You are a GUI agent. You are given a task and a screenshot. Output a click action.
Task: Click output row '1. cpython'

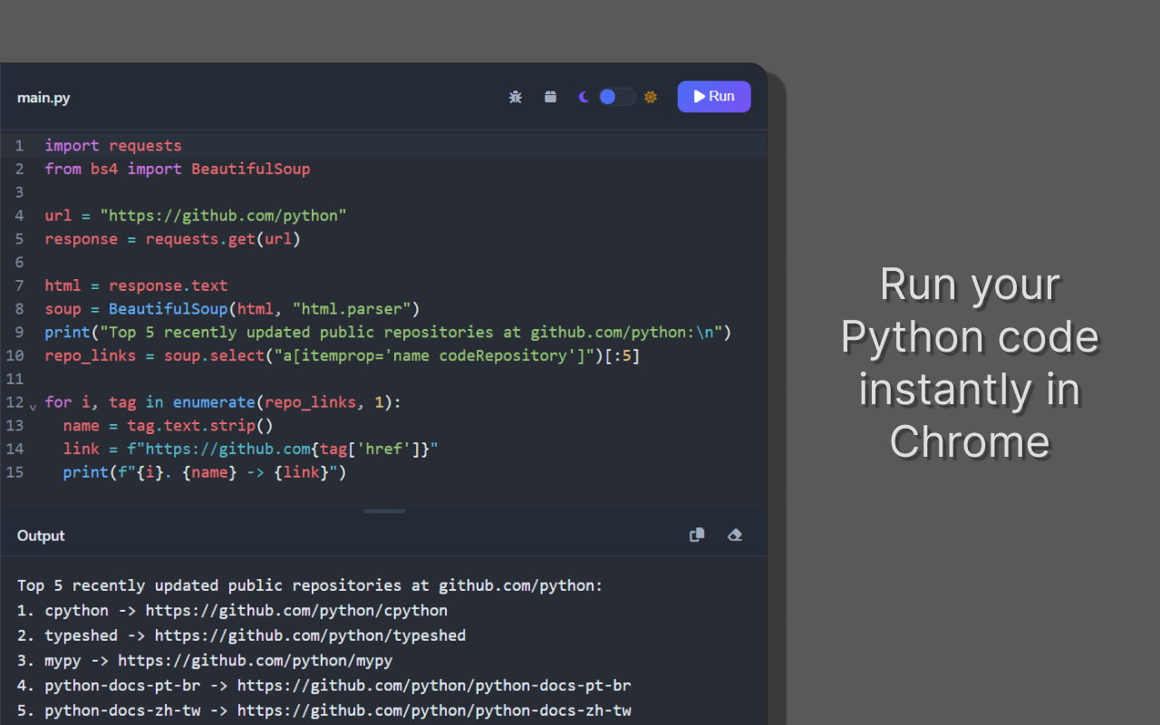tap(232, 611)
